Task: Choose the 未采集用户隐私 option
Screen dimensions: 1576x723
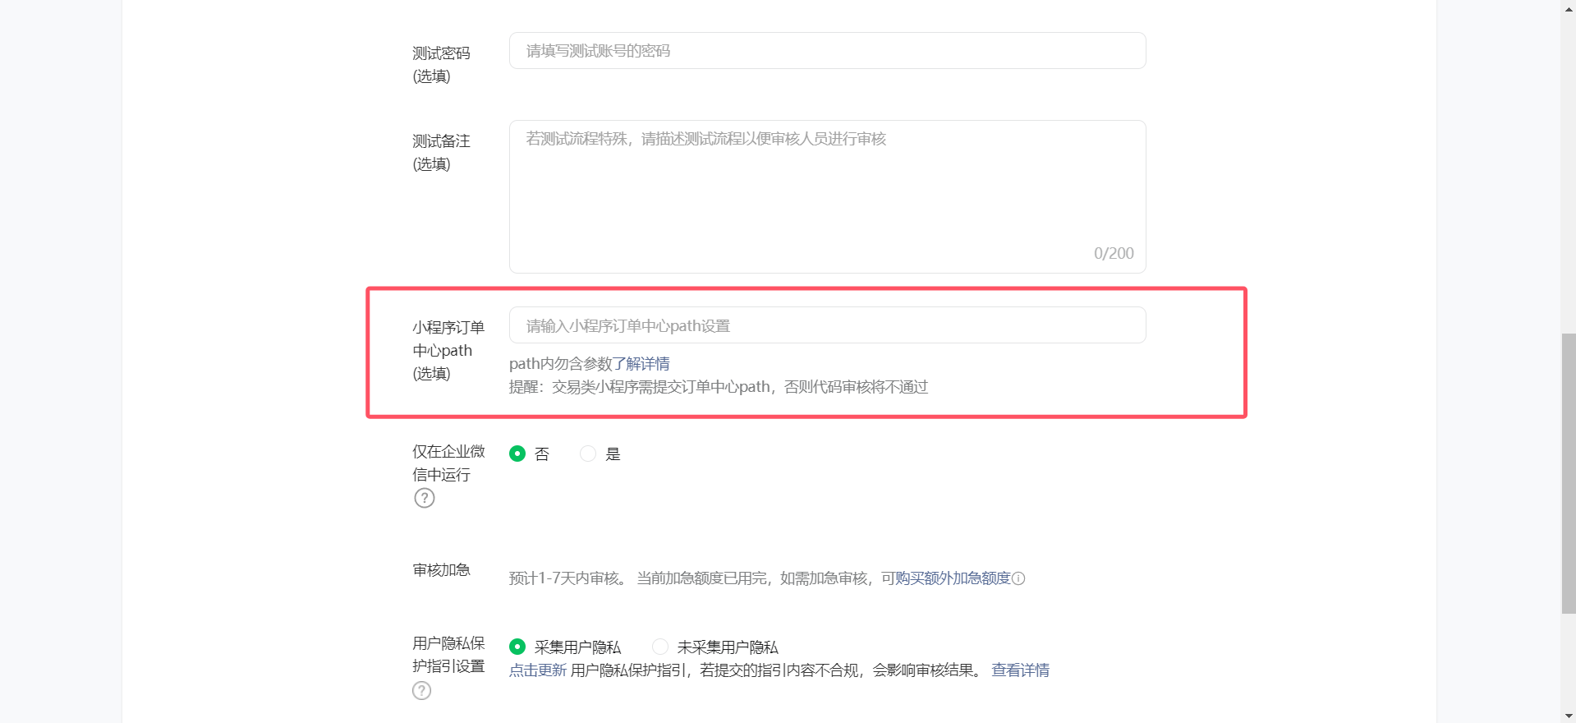Action: tap(660, 647)
